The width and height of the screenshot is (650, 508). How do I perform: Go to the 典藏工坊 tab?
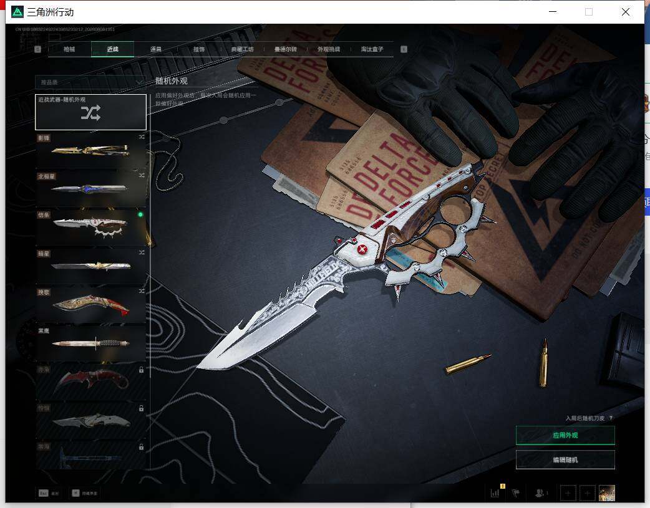242,49
